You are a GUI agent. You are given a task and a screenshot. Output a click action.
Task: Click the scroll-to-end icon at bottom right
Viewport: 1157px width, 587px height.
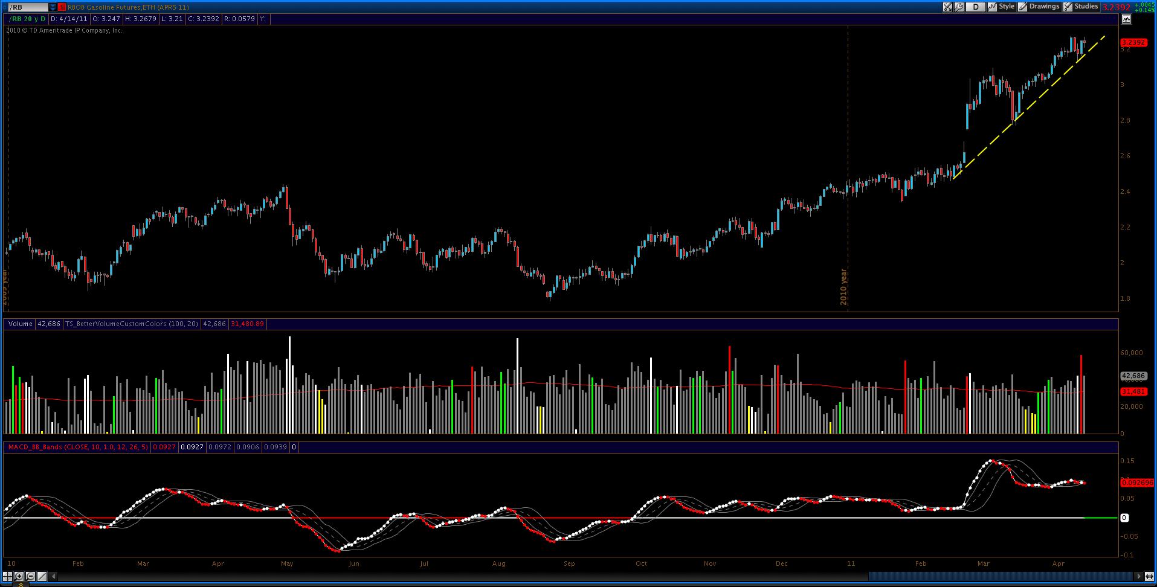[1149, 576]
